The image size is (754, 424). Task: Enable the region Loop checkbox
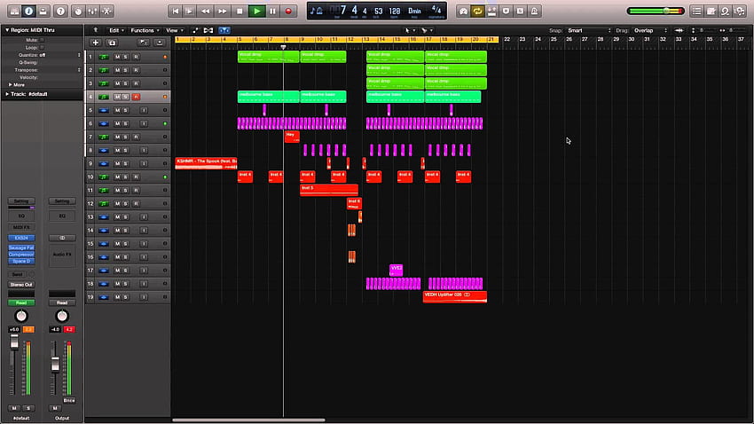point(42,48)
